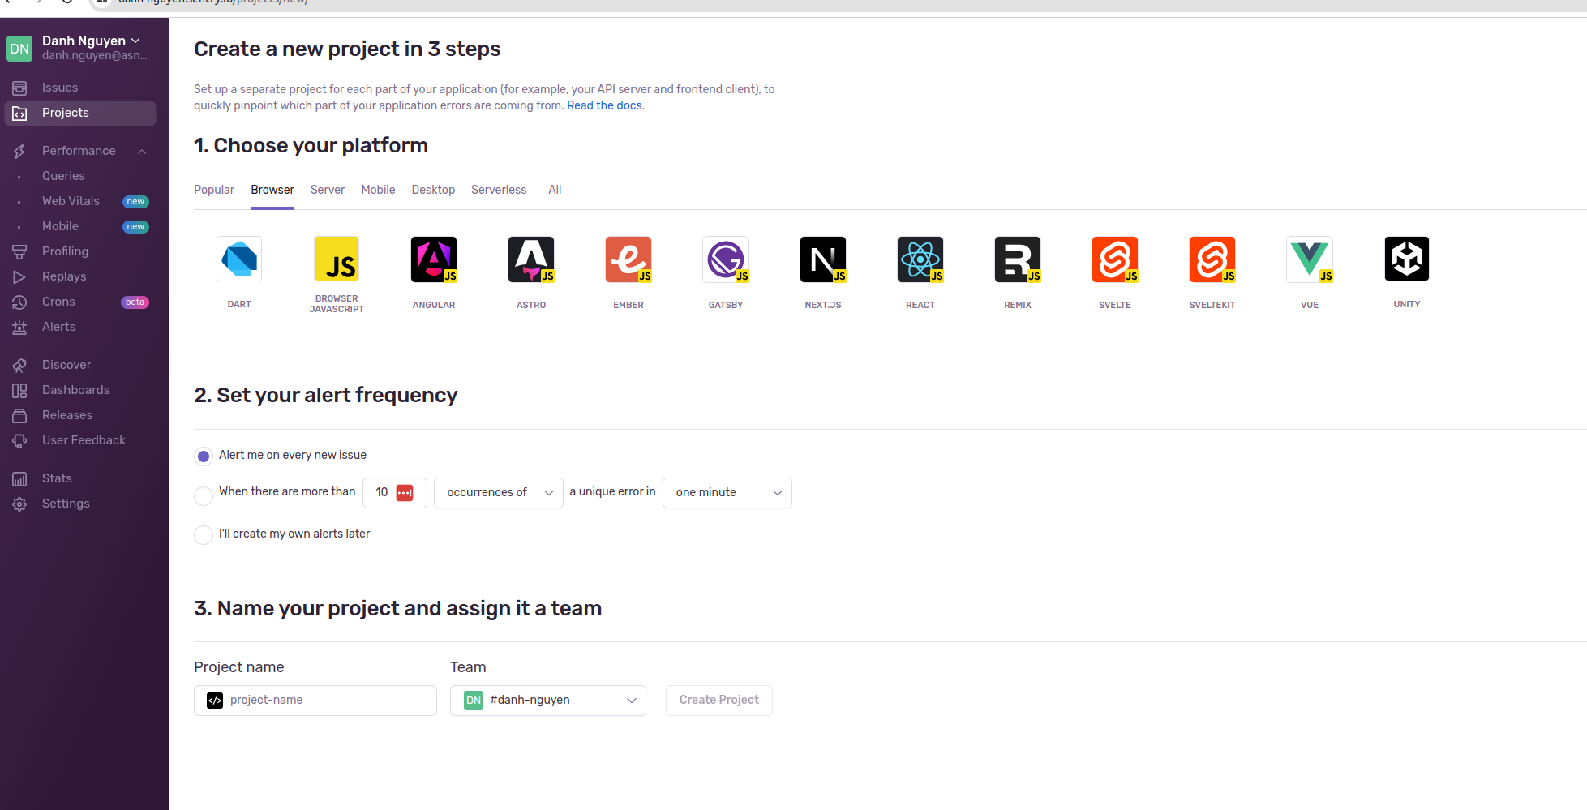
Task: Select the Svelte platform icon
Action: click(1115, 259)
